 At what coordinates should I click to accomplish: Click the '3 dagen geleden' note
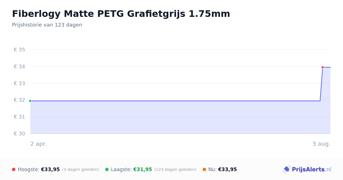point(80,169)
